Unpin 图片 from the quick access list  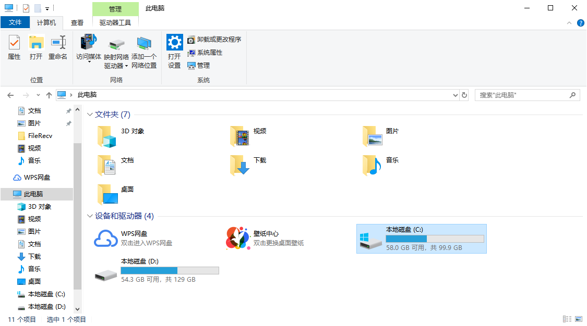[x=69, y=123]
